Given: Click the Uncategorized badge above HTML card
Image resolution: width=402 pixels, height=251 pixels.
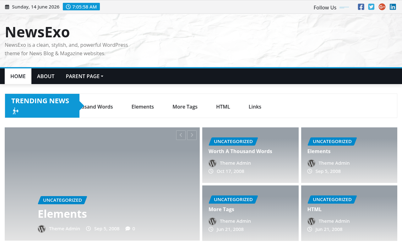Looking at the screenshot, I should (332, 200).
